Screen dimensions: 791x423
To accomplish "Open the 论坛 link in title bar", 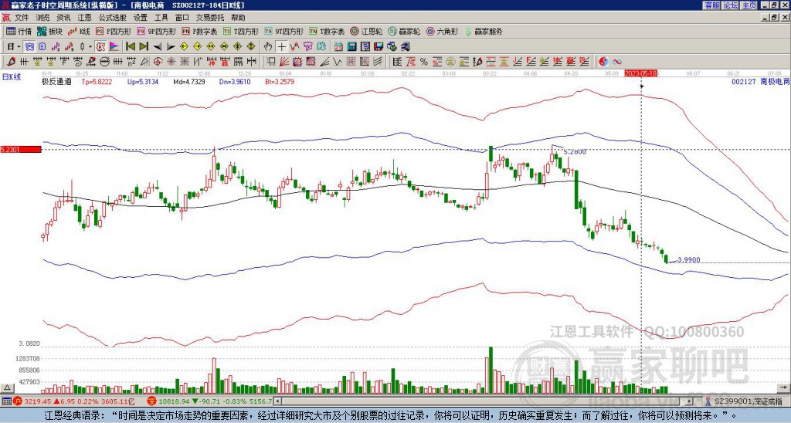I will [731, 5].
